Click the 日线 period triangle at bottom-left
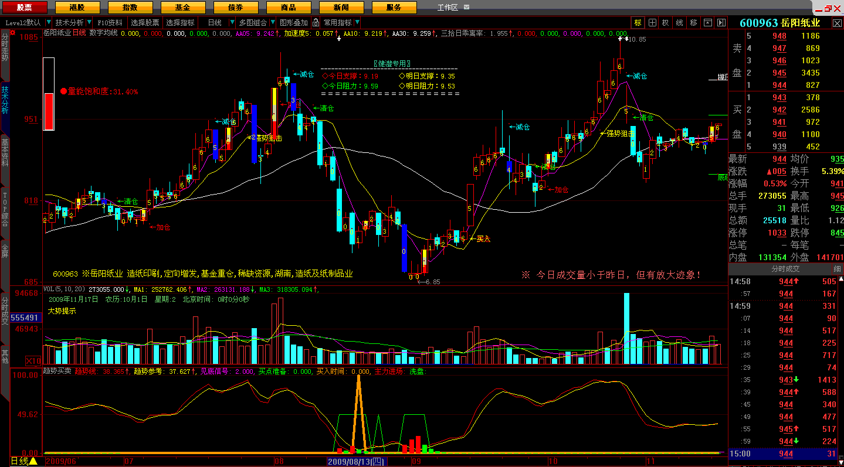 tap(33, 461)
